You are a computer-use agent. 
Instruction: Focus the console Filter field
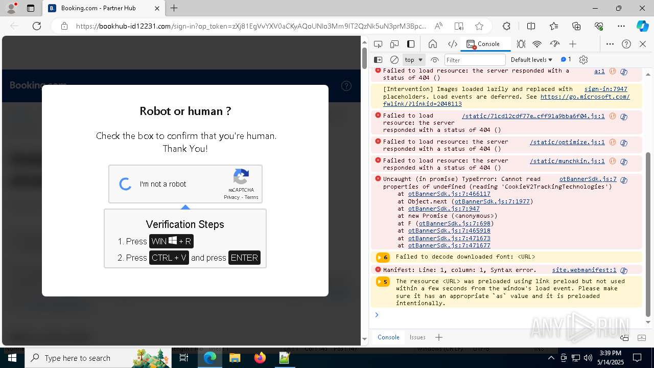(475, 60)
